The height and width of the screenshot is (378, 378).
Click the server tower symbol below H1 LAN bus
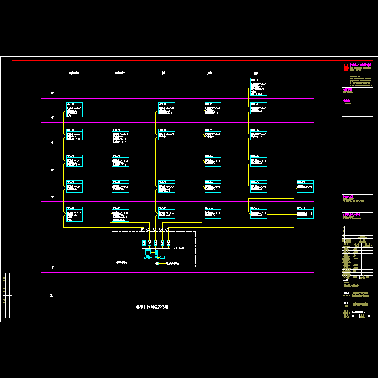click(x=156, y=254)
